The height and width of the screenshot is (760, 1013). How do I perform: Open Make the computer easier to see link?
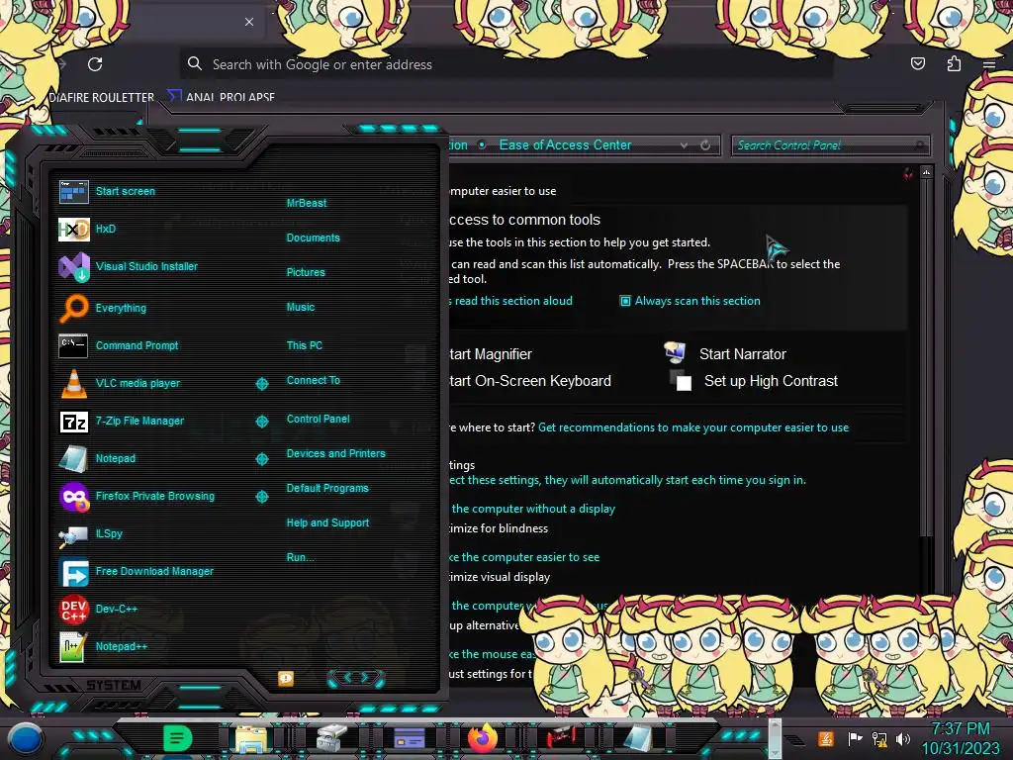click(x=524, y=557)
